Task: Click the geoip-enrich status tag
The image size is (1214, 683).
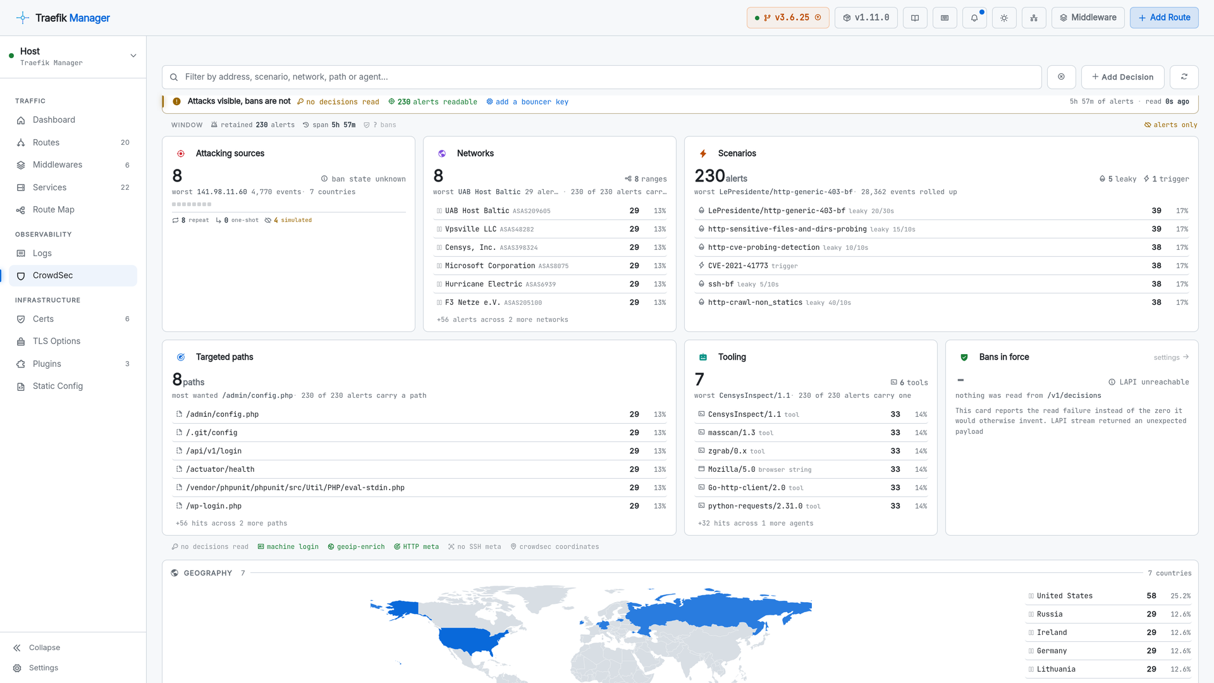Action: [356, 547]
